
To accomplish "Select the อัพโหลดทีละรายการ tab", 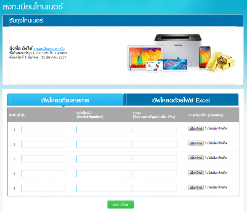I will tap(65, 100).
